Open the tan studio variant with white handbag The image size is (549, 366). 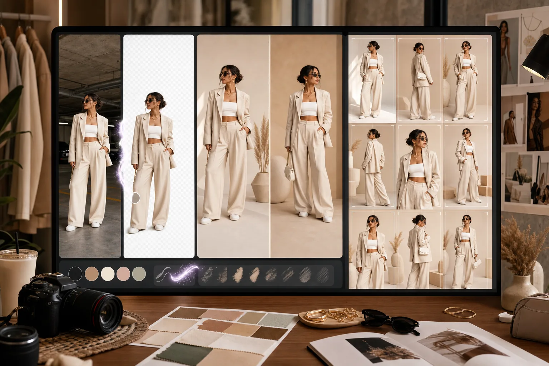click(x=306, y=146)
